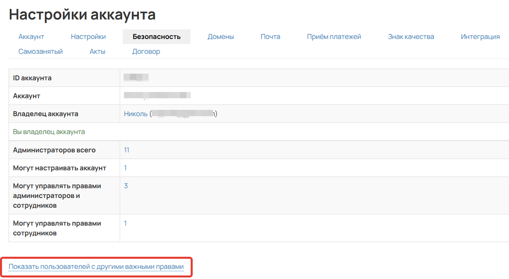Switch to the Домены tab
509x279 pixels.
pos(220,36)
